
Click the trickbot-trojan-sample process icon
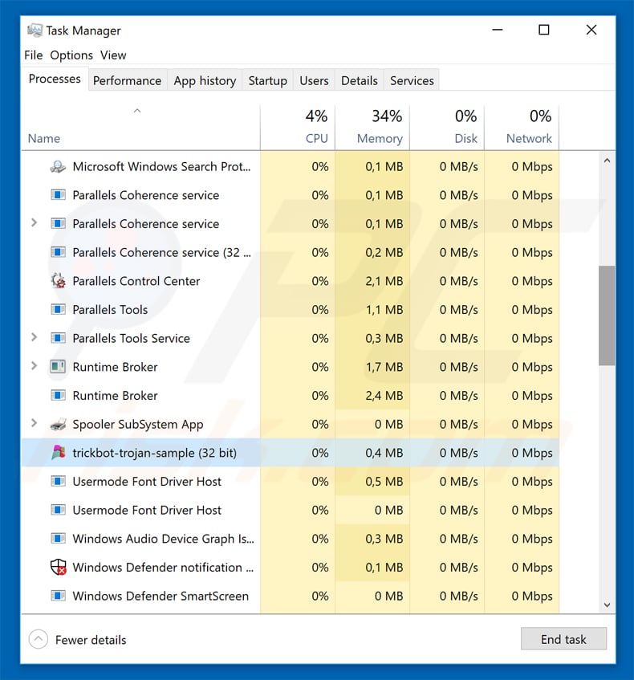tap(58, 453)
